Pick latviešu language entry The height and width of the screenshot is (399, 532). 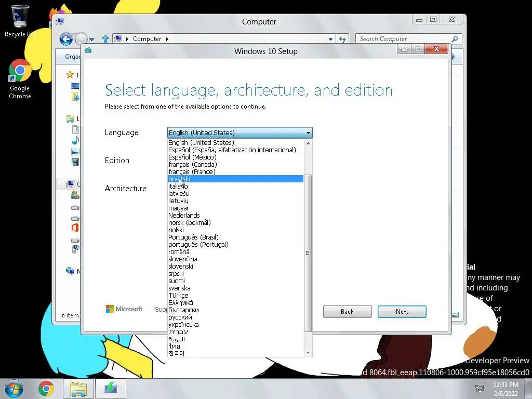point(235,193)
